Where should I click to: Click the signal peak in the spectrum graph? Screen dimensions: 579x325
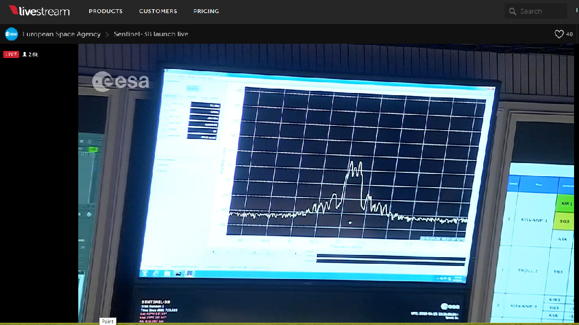[x=354, y=167]
